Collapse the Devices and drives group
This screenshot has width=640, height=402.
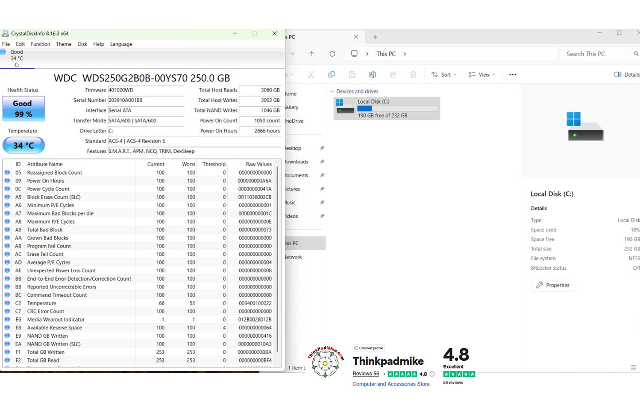pos(333,92)
